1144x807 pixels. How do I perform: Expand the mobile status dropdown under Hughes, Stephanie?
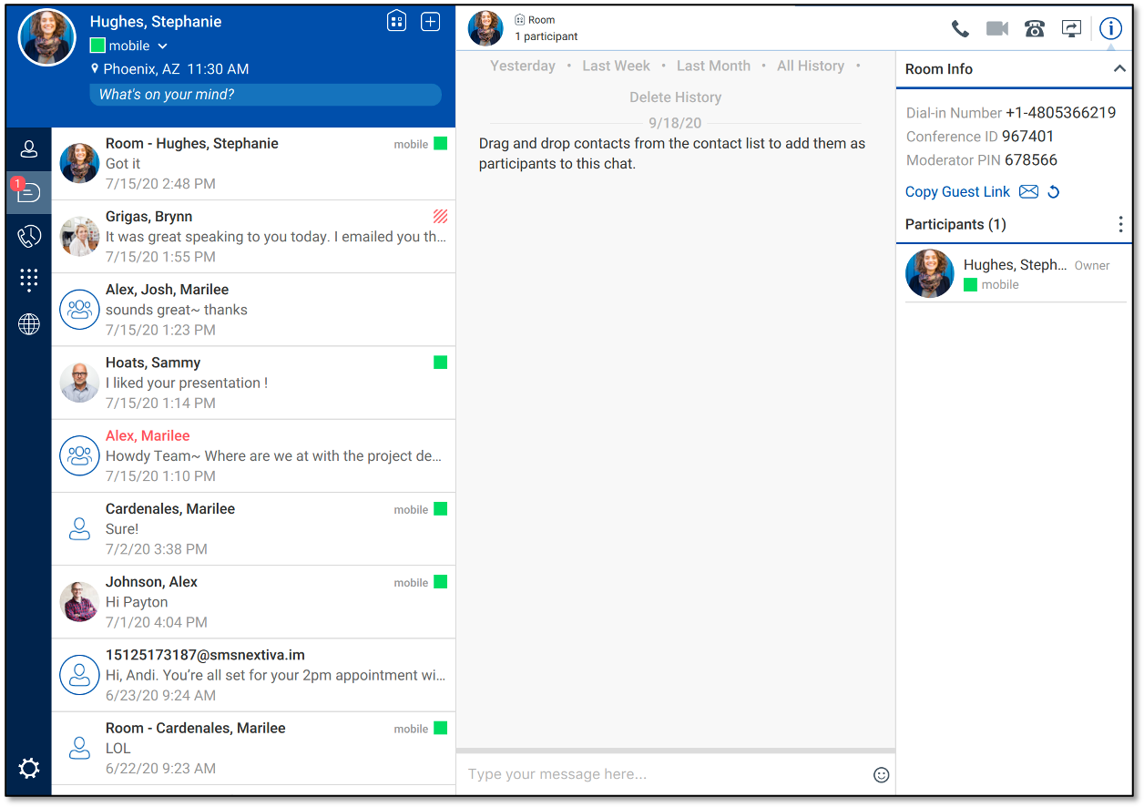pyautogui.click(x=162, y=45)
